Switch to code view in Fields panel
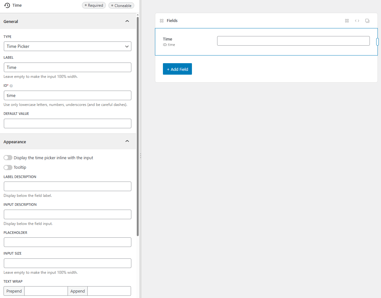381x298 pixels. 357,20
